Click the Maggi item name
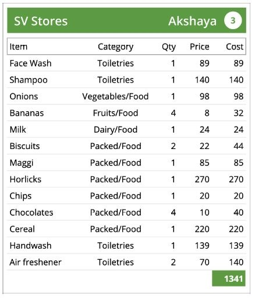This screenshot has height=301, width=255. pos(22,163)
